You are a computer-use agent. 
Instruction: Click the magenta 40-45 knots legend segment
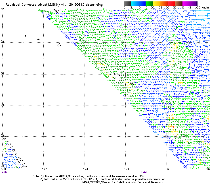[x=186, y=3]
